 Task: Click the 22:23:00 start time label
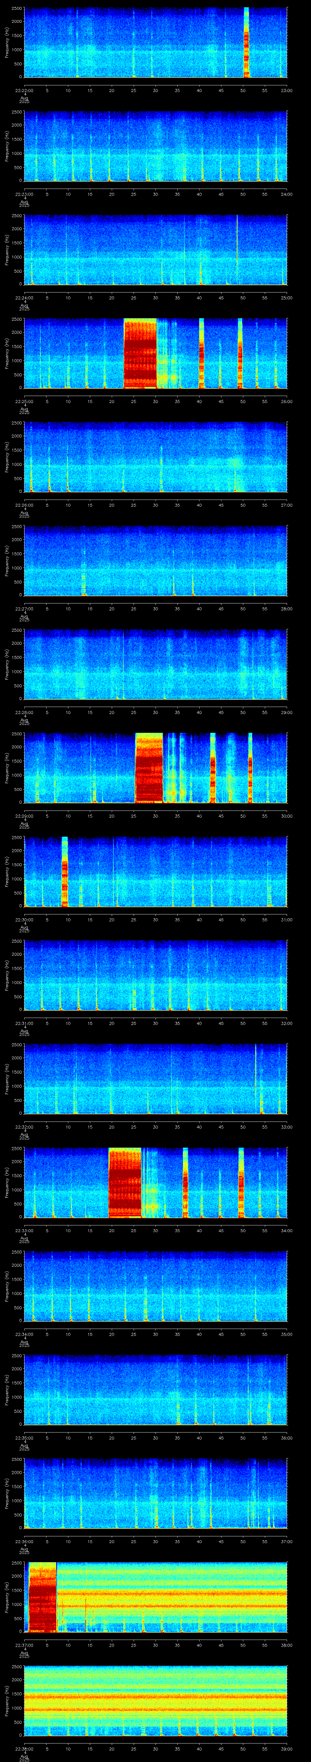tap(24, 194)
